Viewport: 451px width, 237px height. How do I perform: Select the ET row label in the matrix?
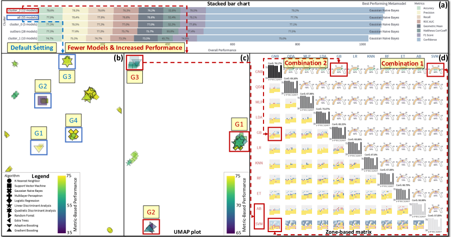pos(259,194)
